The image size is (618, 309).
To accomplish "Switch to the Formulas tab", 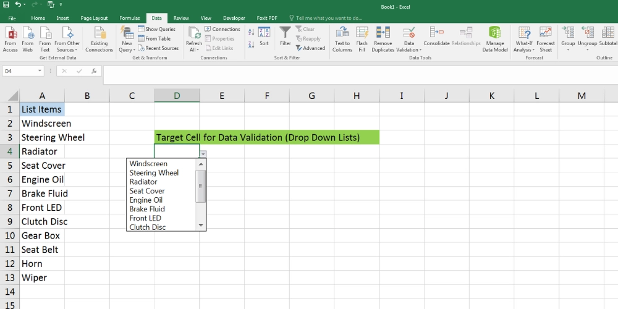I will (130, 18).
